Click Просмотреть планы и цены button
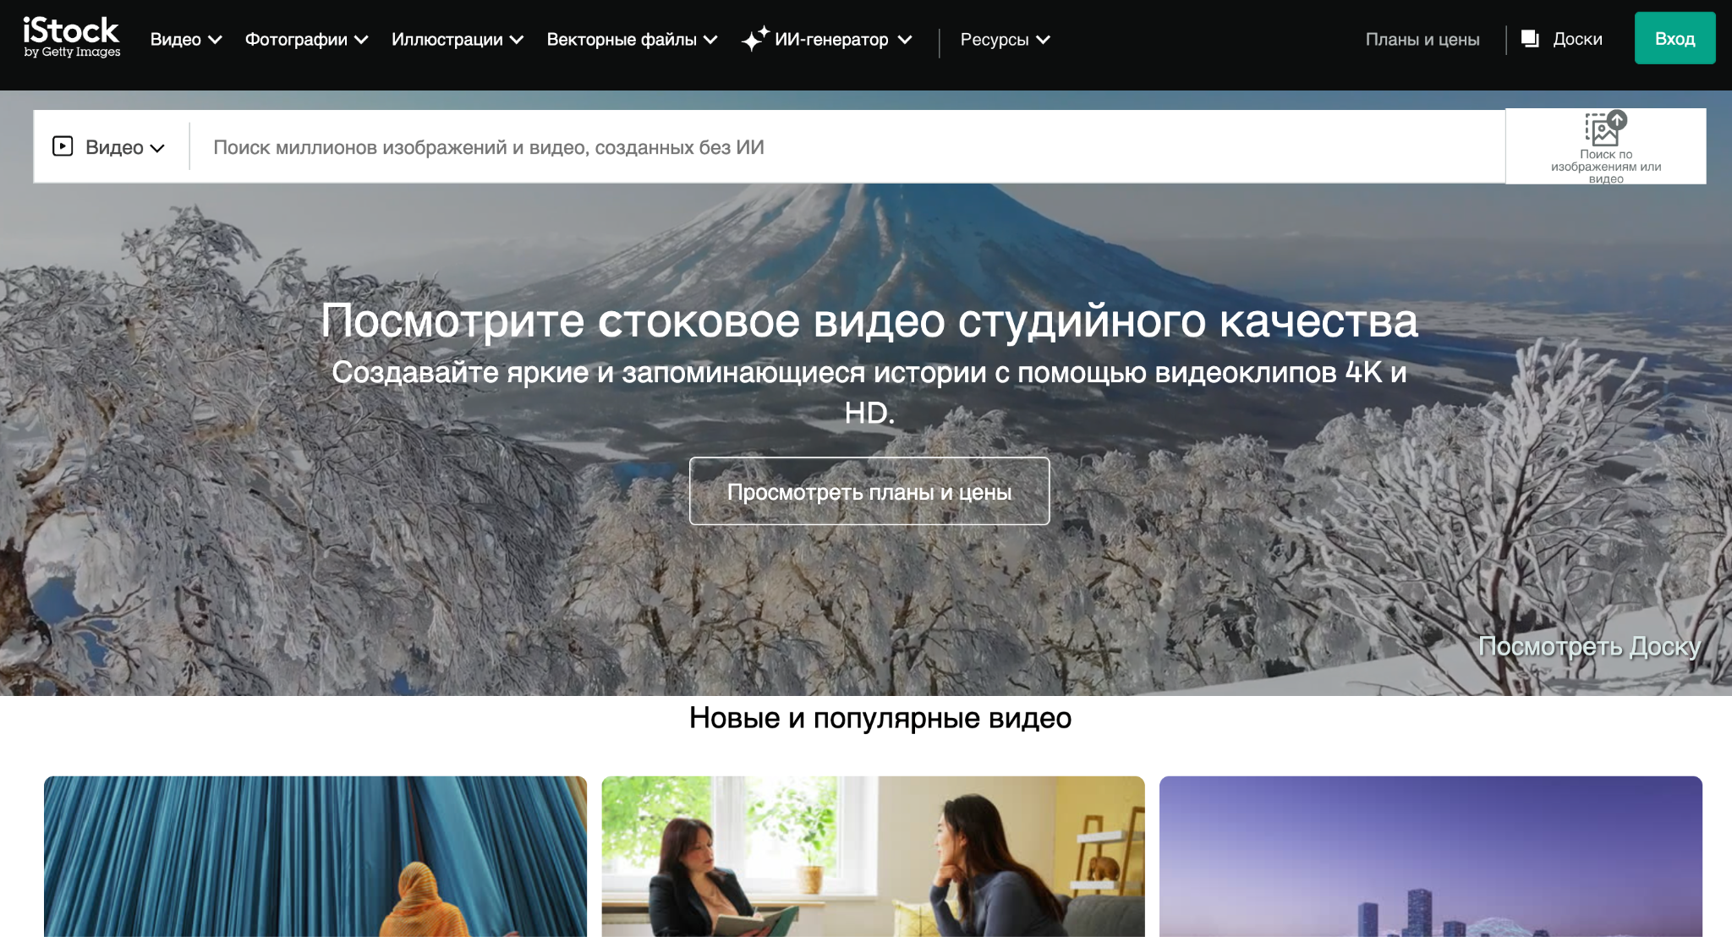Image resolution: width=1732 pixels, height=937 pixels. pyautogui.click(x=869, y=490)
